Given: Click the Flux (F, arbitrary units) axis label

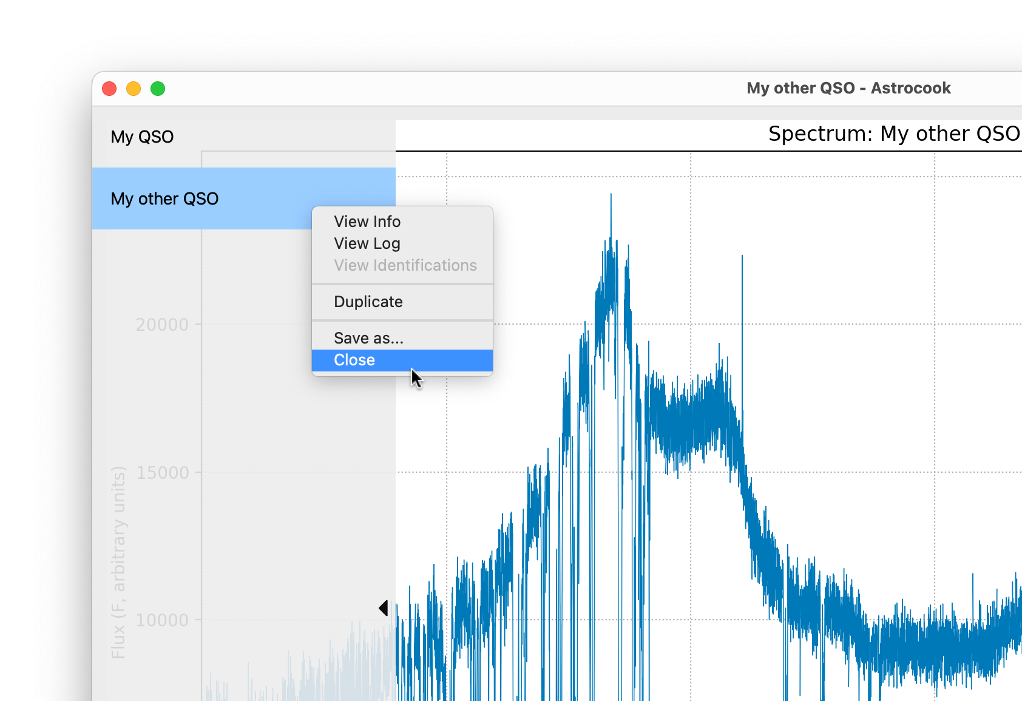Looking at the screenshot, I should (x=118, y=563).
